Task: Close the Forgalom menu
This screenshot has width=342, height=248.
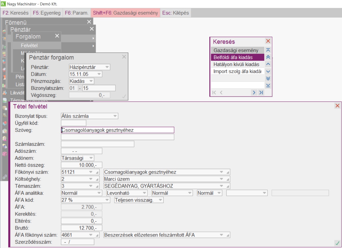Action: click(x=57, y=36)
